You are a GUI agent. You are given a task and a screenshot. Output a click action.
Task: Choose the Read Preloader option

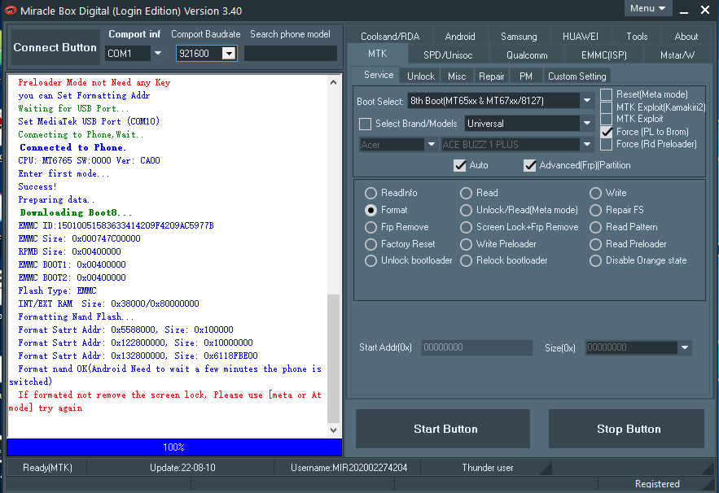point(595,244)
